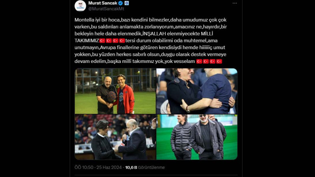Open the Murat Sancak display name link
This screenshot has height=177, width=315.
[x=103, y=3]
